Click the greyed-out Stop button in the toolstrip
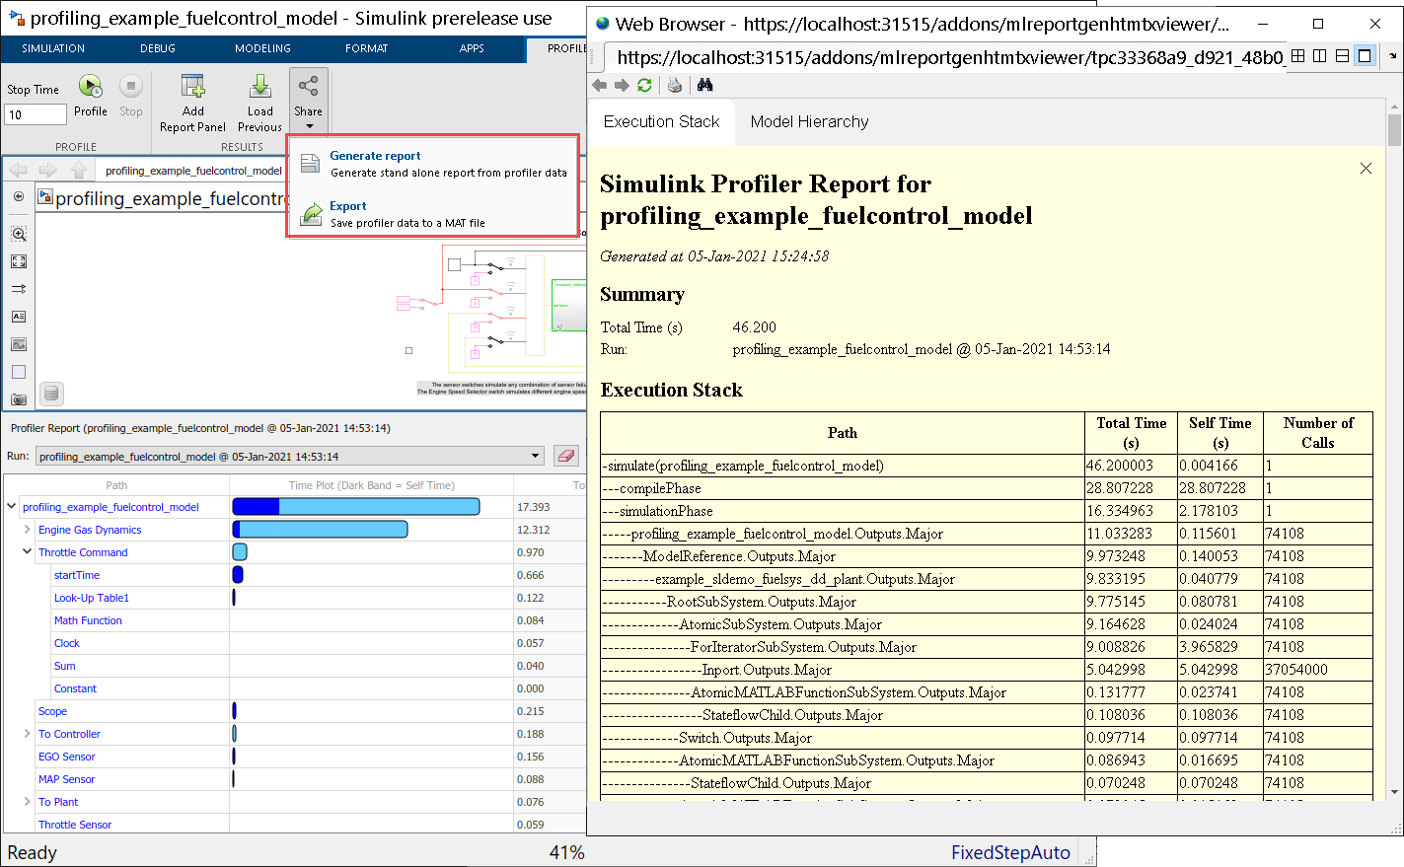The height and width of the screenshot is (867, 1404). tap(131, 97)
